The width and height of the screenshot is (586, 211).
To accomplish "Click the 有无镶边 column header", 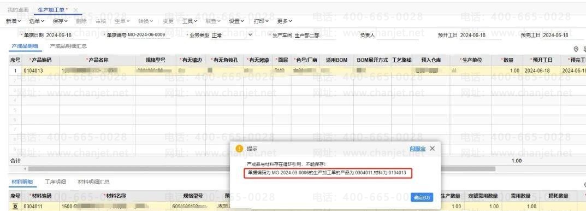I will (191, 60).
